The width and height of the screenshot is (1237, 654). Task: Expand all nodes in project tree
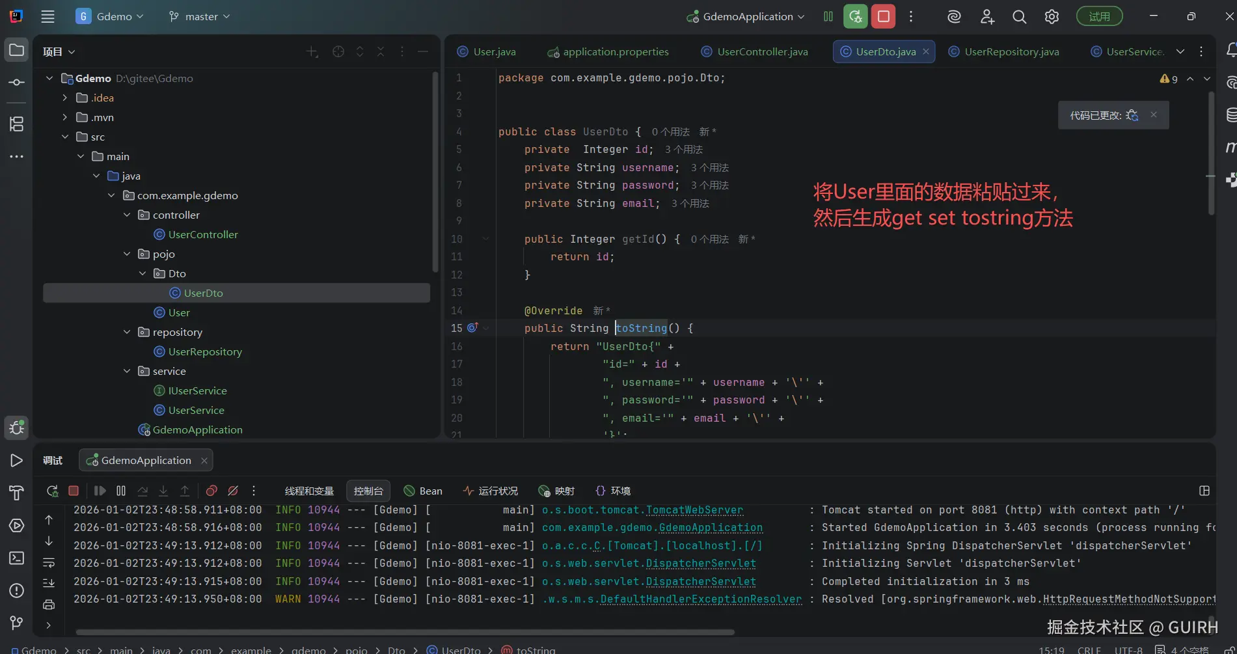click(360, 51)
